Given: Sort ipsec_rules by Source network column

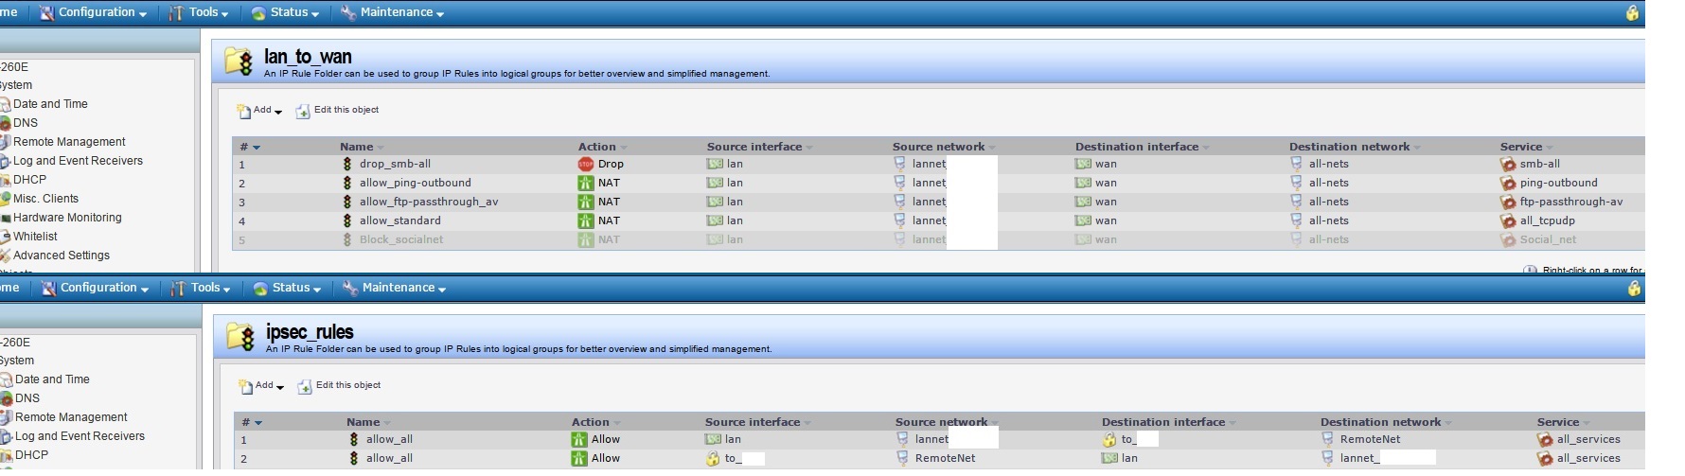Looking at the screenshot, I should pyautogui.click(x=947, y=422).
